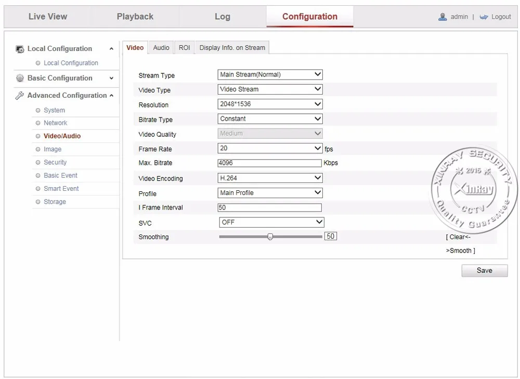Open the Frame Rate dropdown
Screen dimensions: 520x379
(270, 148)
